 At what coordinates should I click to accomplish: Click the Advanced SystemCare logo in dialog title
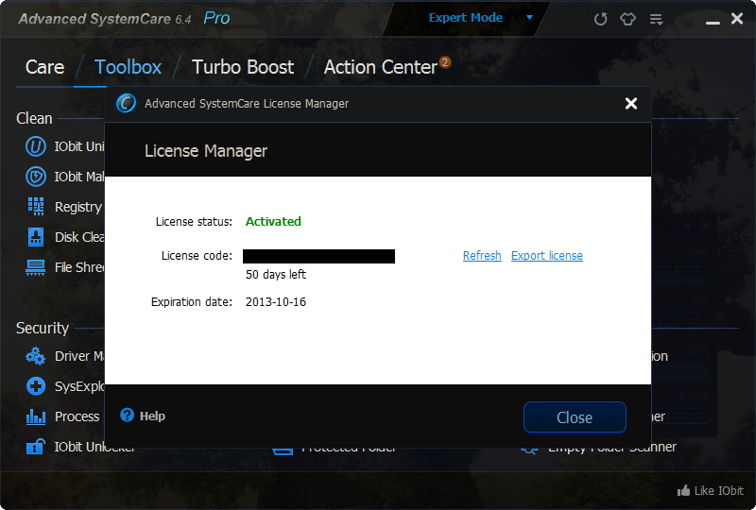[x=126, y=103]
